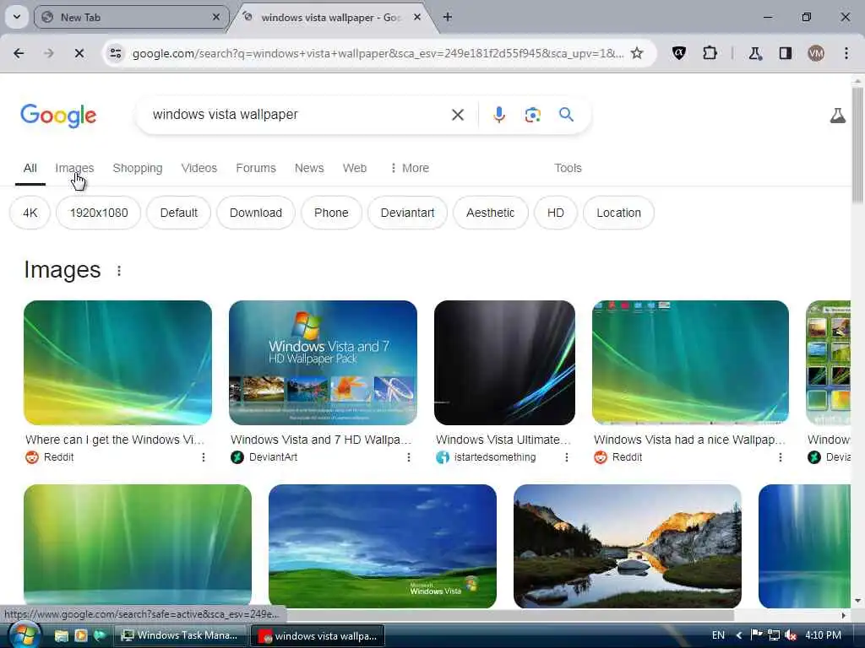Open options menu beside Images heading
The image size is (865, 648).
pyautogui.click(x=119, y=271)
